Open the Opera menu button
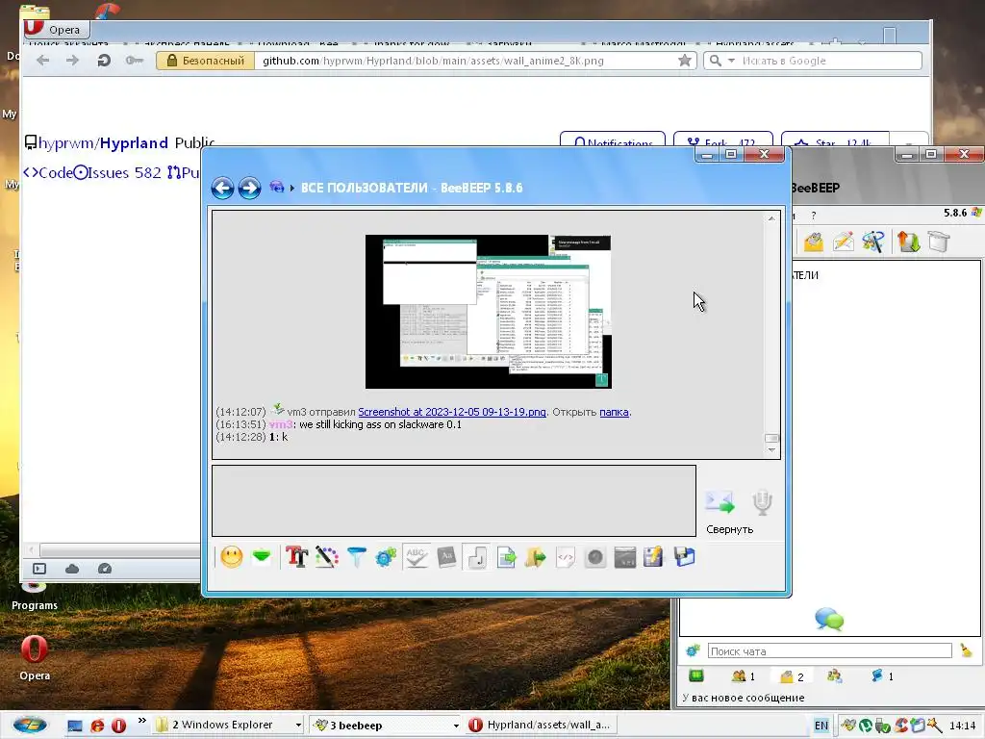Screen dimensions: 985x739 pyautogui.click(x=57, y=29)
